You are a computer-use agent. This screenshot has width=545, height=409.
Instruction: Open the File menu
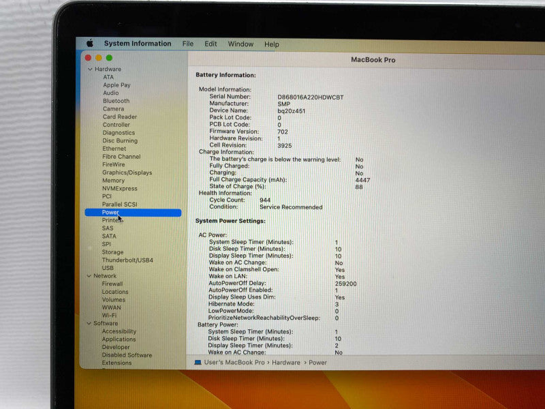(x=188, y=44)
